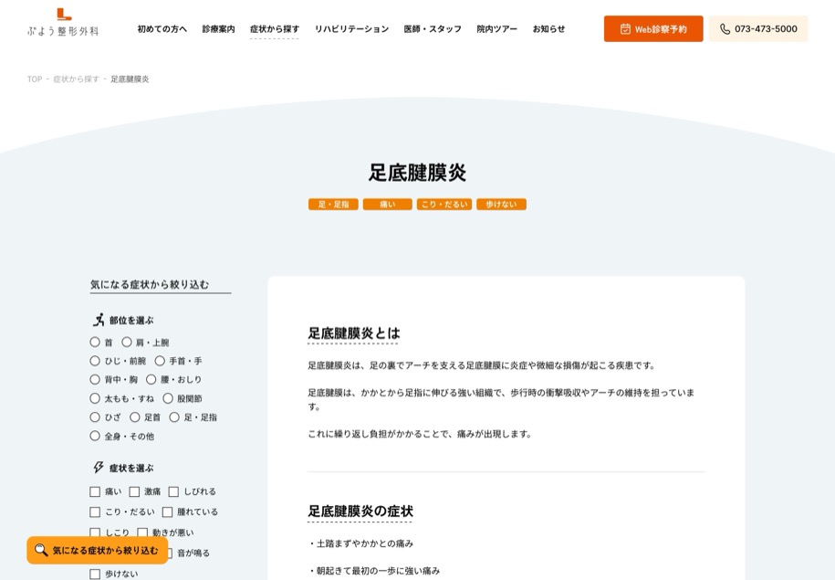Viewport: 835px width, 580px height.
Task: Click the running figure icon next to 部位を選ぶ
Action: tap(99, 320)
